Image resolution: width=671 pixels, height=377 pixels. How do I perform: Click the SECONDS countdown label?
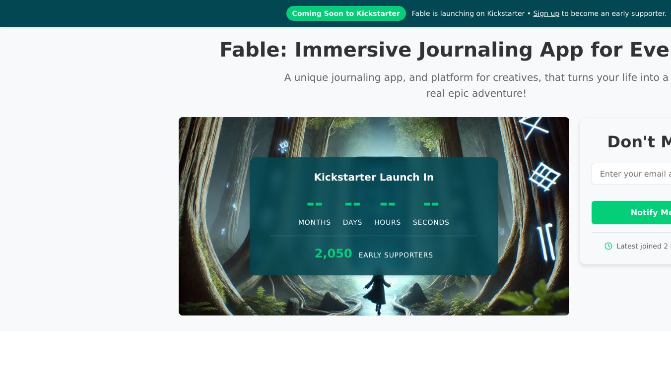431,222
